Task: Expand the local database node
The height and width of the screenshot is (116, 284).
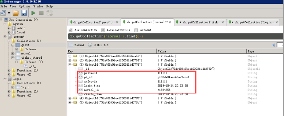Action: coord(9,32)
